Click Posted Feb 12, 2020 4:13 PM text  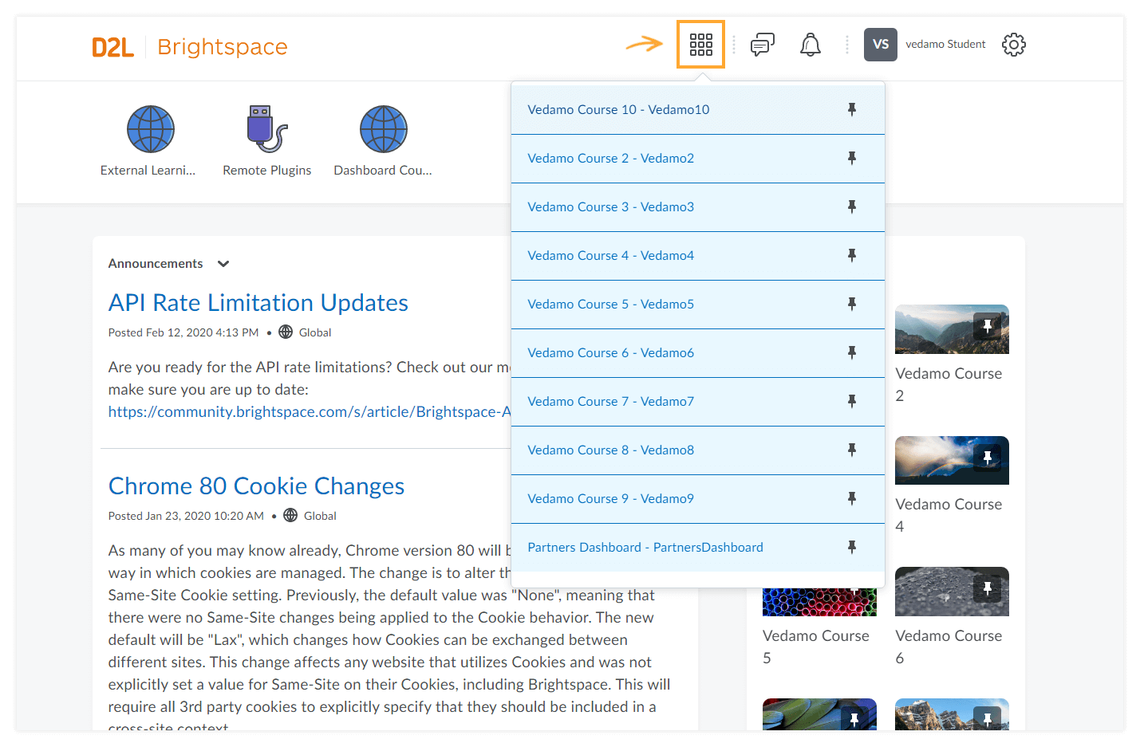pos(183,332)
